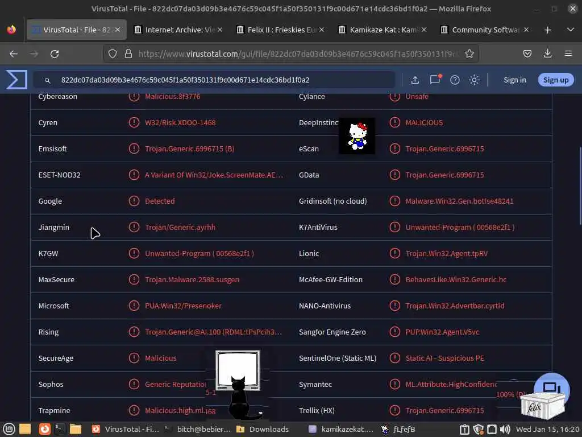
Task: Click the Sign up button
Action: 556,80
